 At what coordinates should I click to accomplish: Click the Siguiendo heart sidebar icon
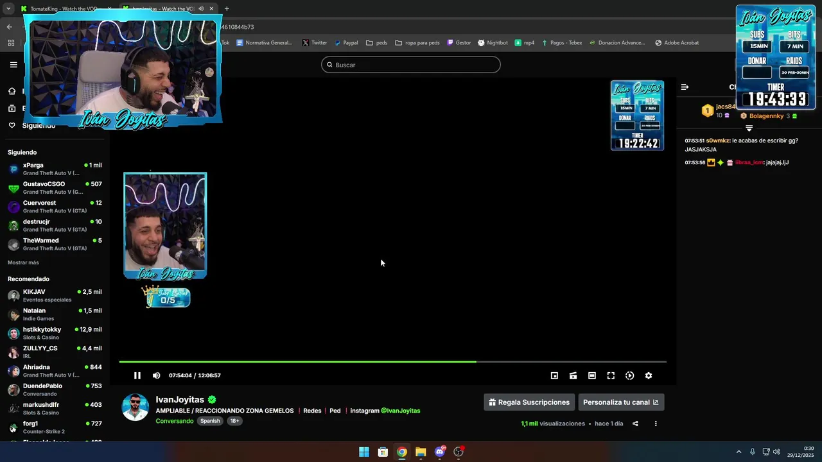pyautogui.click(x=12, y=125)
